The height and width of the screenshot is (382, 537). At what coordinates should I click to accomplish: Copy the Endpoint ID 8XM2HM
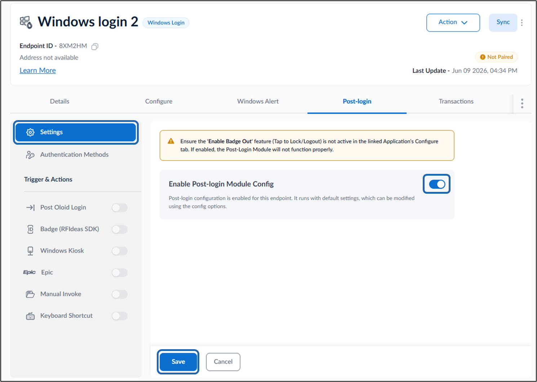tap(95, 47)
